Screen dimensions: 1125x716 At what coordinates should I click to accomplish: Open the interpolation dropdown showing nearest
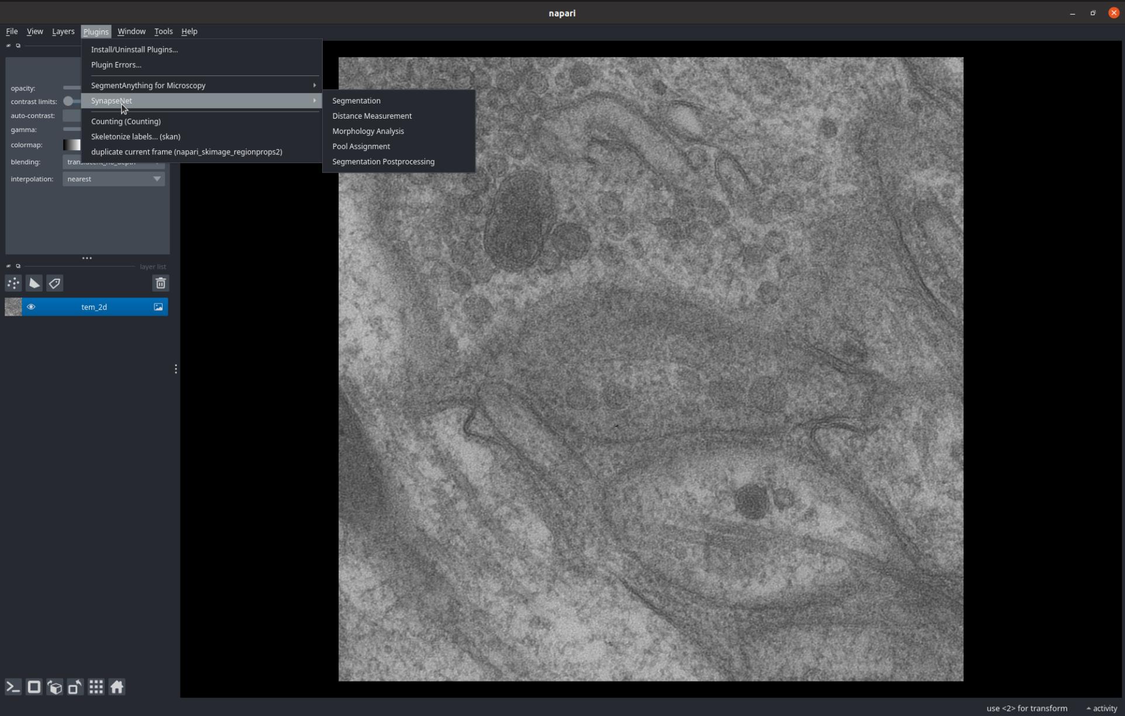click(113, 179)
